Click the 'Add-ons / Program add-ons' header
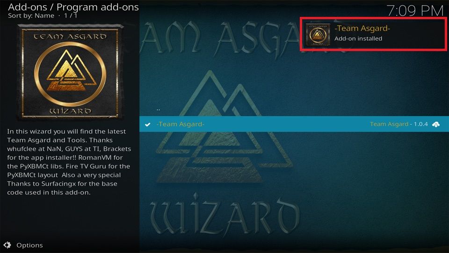The height and width of the screenshot is (253, 449). pos(73,7)
